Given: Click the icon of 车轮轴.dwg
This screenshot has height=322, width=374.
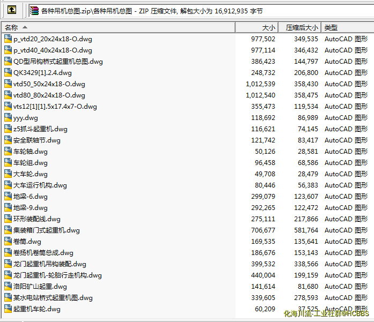Looking at the screenshot, I should 8,151.
